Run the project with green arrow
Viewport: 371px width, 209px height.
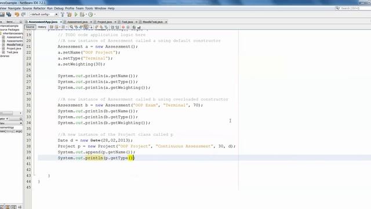click(76, 15)
